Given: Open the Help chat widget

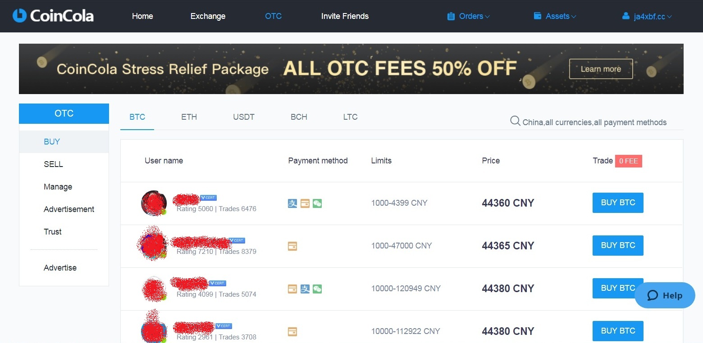Looking at the screenshot, I should (x=665, y=295).
